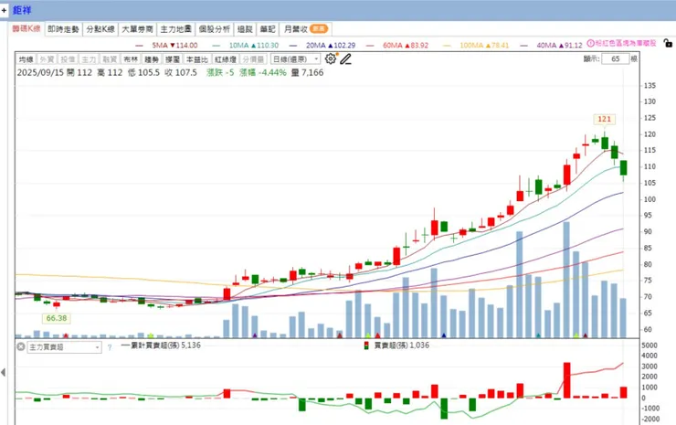676x425 pixels.
Task: Toggle 分價量 price volume button
Action: (254, 59)
